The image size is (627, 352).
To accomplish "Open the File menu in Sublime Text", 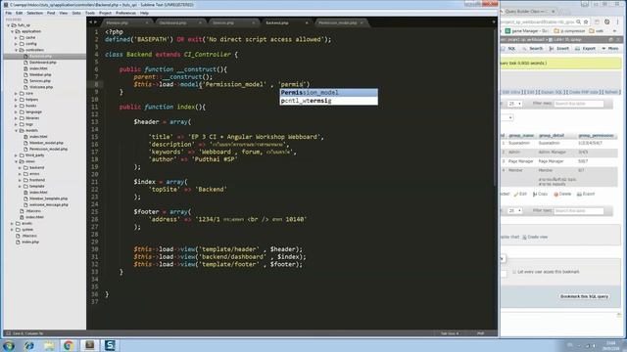I will click(x=9, y=13).
